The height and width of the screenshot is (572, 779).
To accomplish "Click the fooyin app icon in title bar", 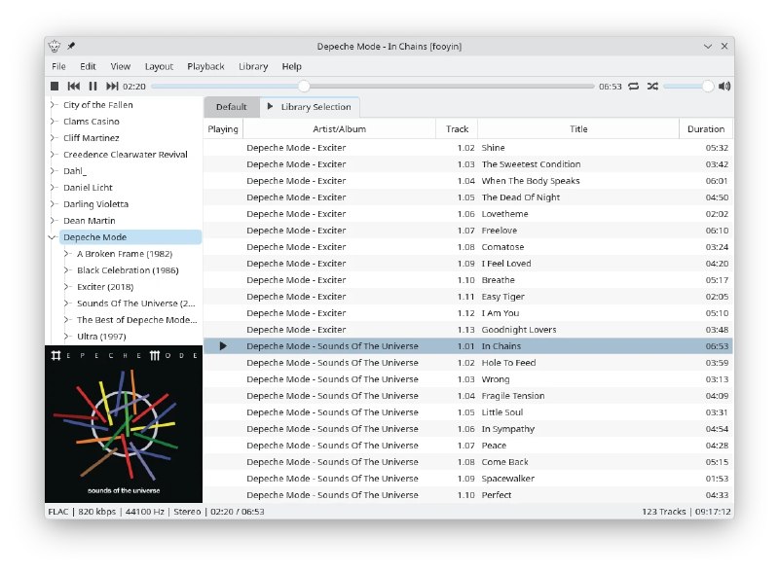I will coord(55,46).
